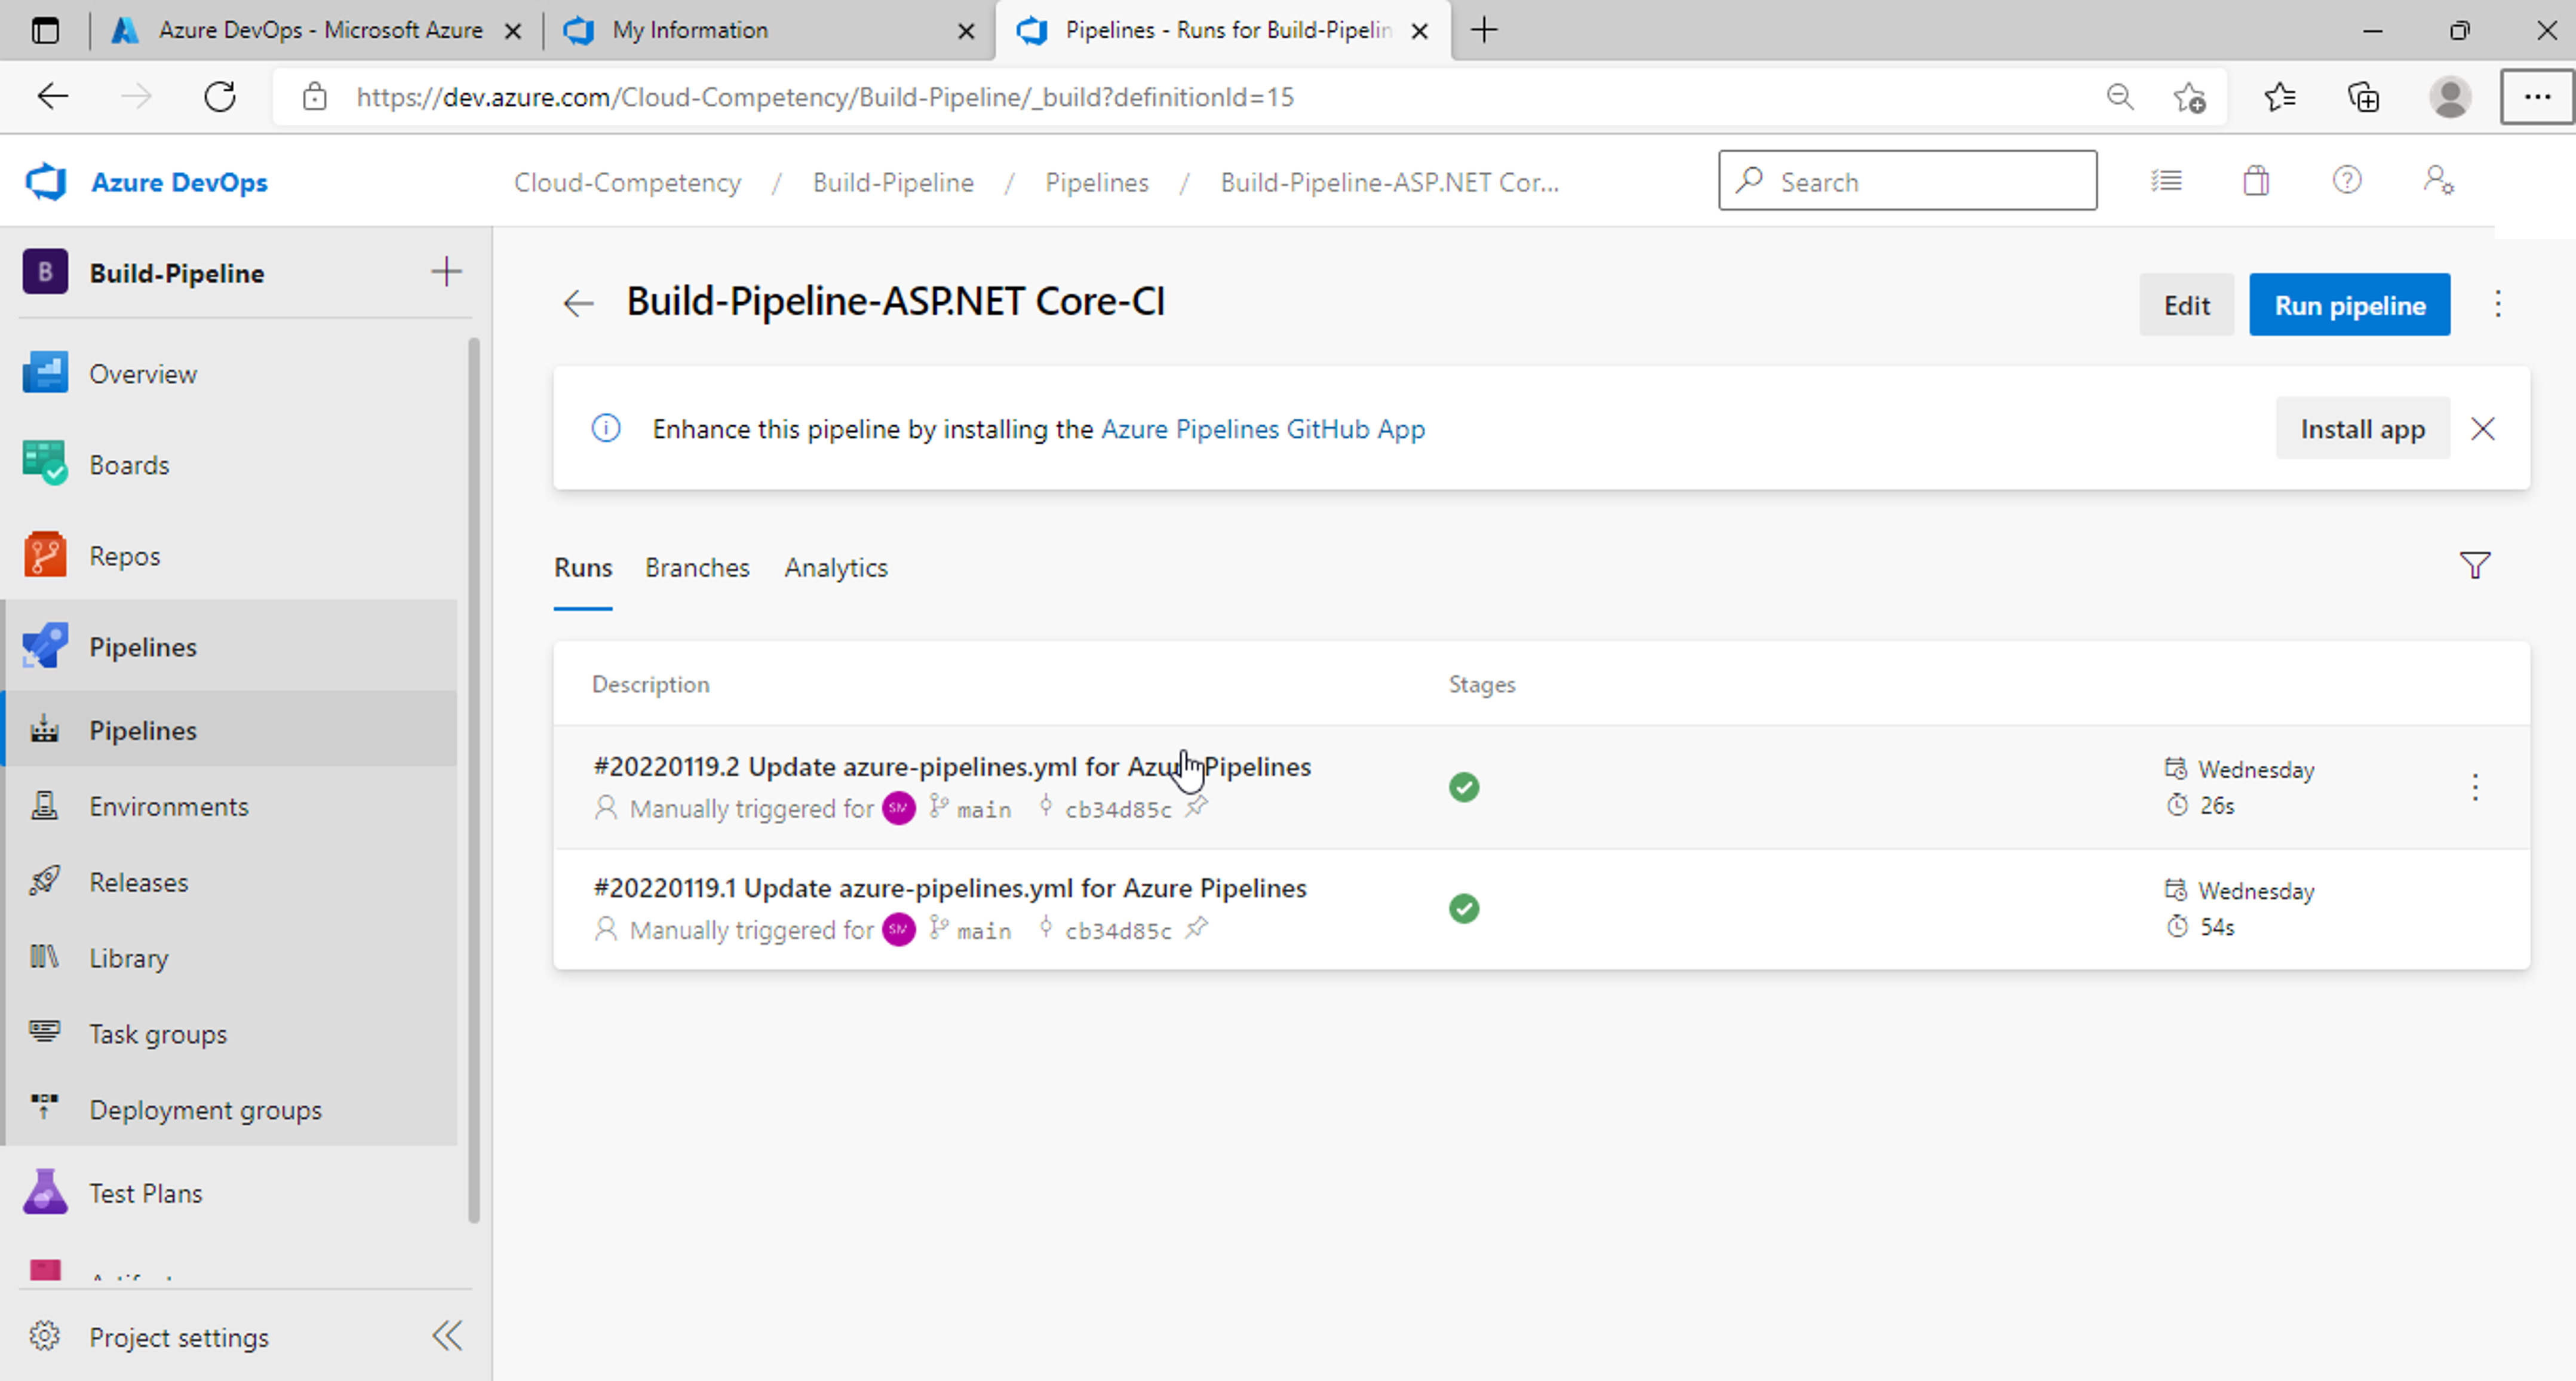Click the plus next to Build-Pipeline
Screen dimensions: 2576x1381
[x=446, y=271]
